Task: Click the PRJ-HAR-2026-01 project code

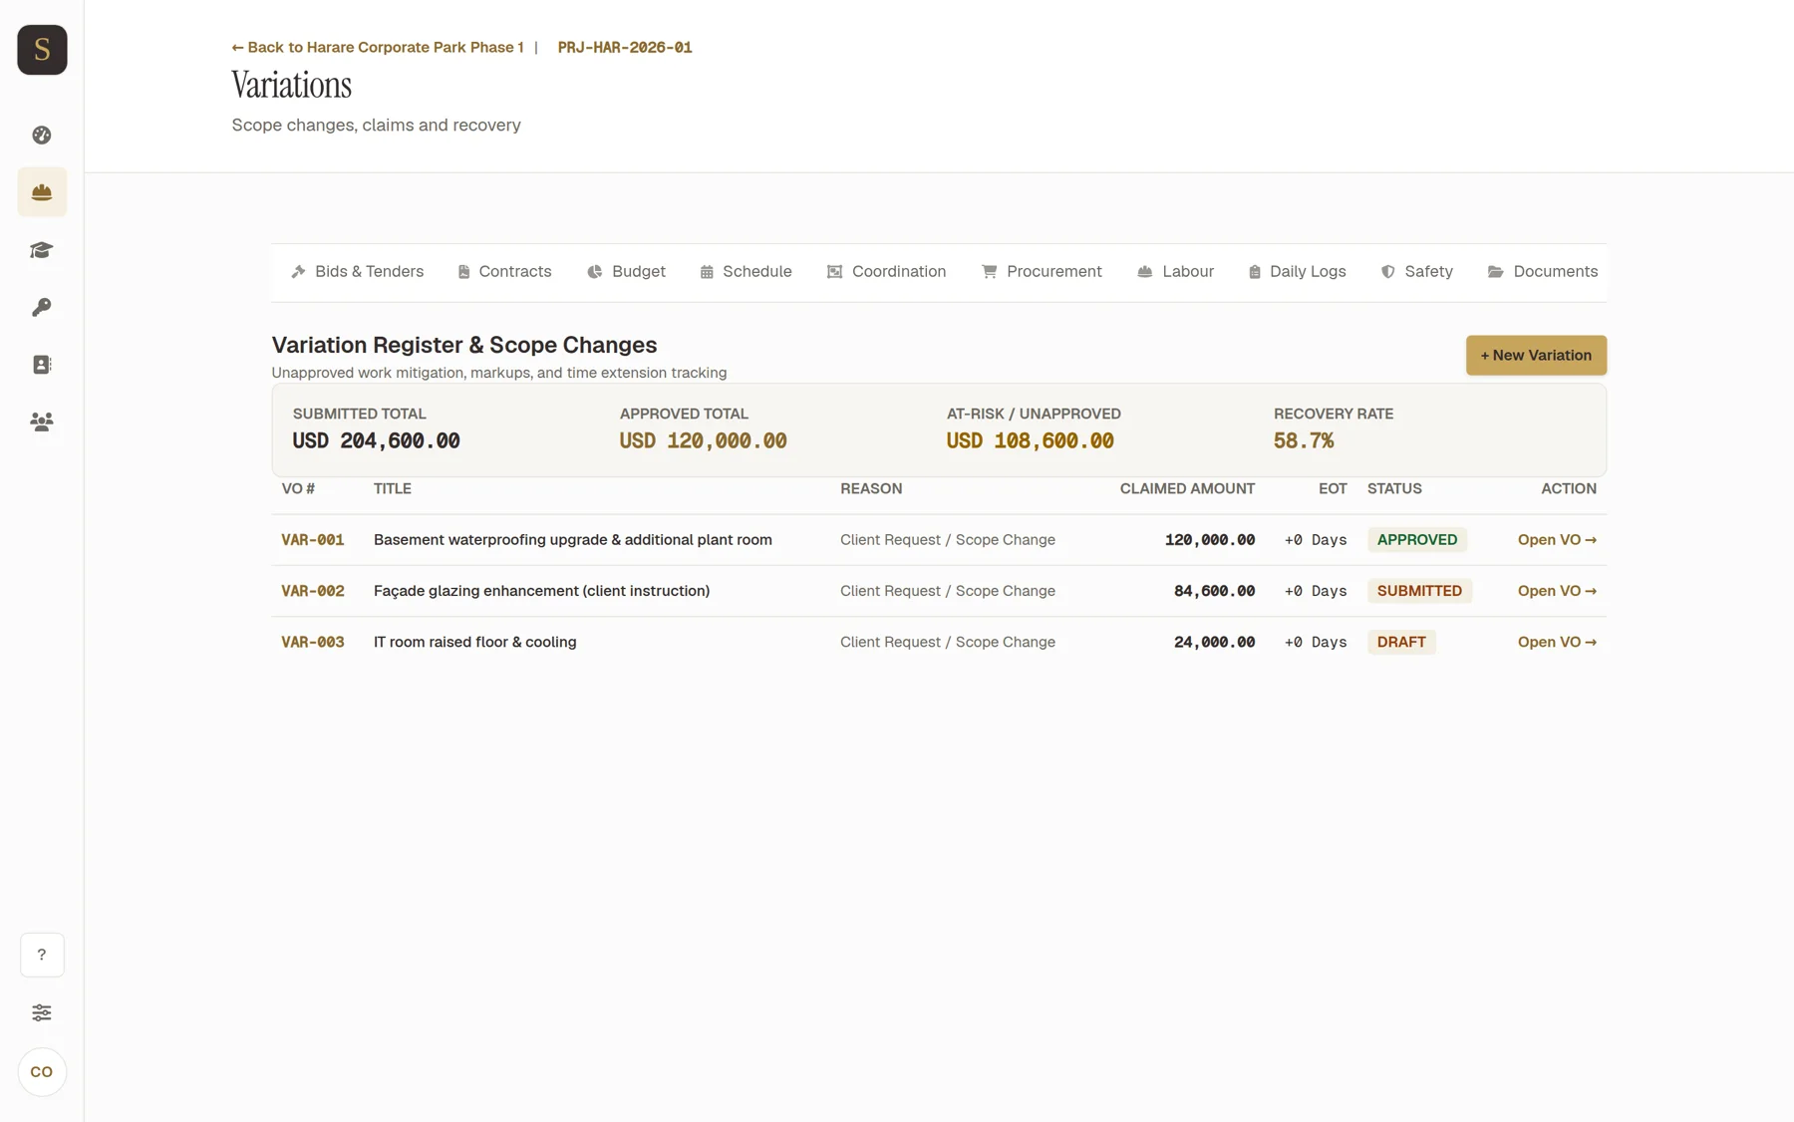Action: (x=625, y=48)
